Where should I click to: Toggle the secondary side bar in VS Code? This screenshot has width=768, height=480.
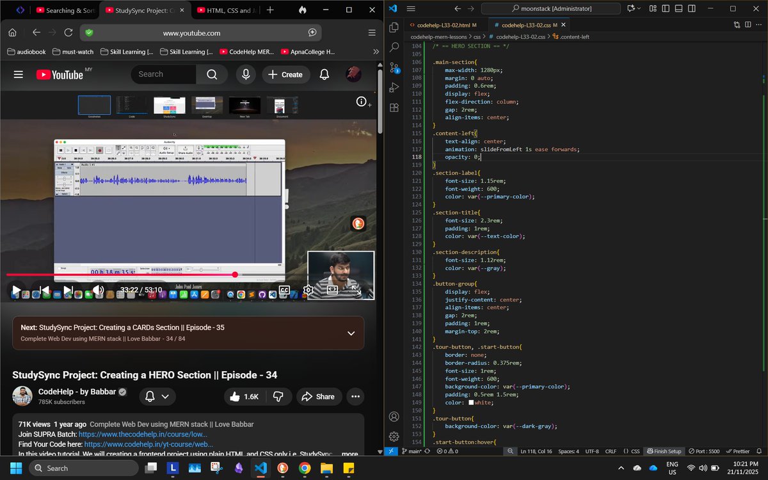(x=693, y=9)
